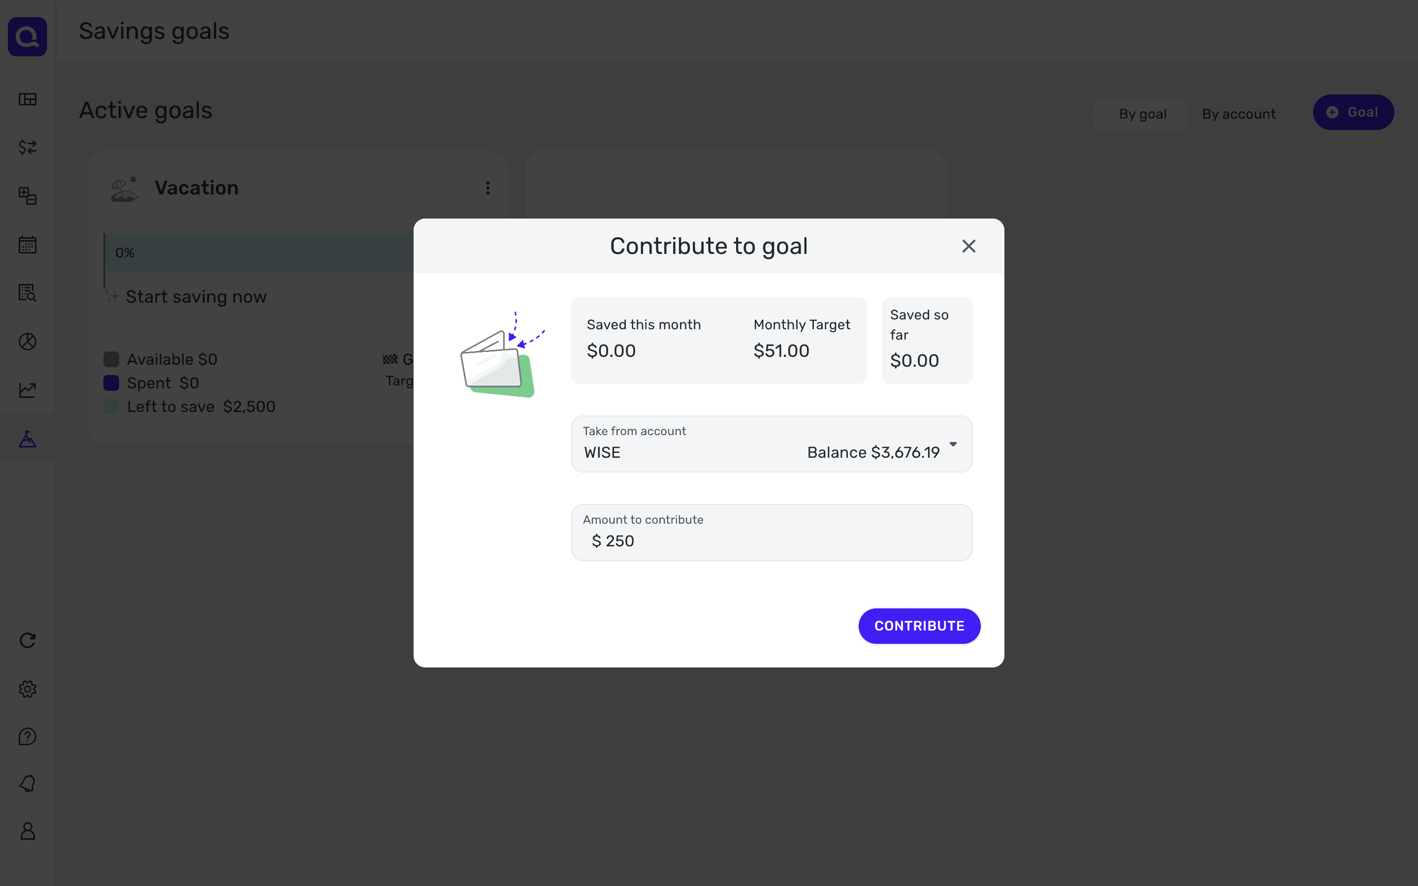Click the Amount to contribute field
This screenshot has width=1418, height=886.
771,539
